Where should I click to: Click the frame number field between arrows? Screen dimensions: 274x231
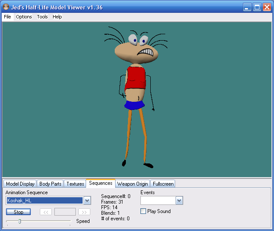tap(65, 212)
